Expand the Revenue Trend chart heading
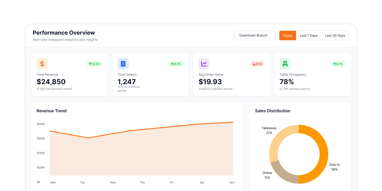Screen dimensions: 382x191 51,111
